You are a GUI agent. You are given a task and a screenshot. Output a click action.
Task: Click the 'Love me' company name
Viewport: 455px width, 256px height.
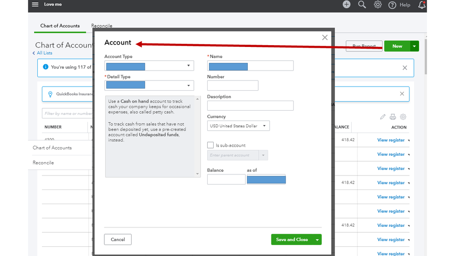click(x=53, y=5)
